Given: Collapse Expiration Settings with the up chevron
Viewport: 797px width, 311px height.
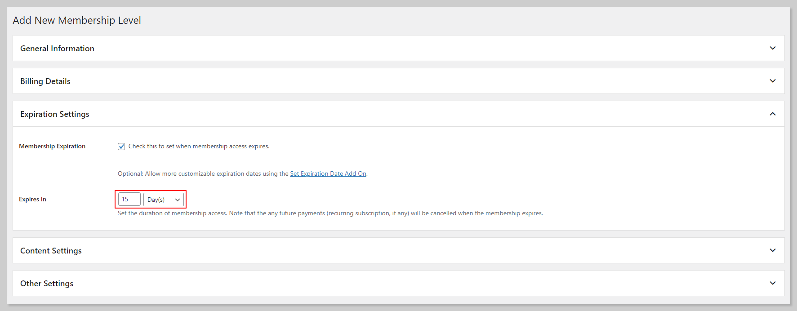Looking at the screenshot, I should (x=772, y=114).
